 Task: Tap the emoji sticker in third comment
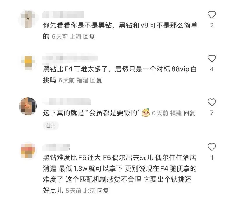tap(146, 113)
